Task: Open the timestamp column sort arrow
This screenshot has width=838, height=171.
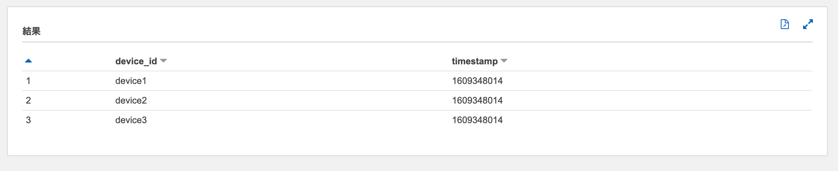Action: [504, 61]
